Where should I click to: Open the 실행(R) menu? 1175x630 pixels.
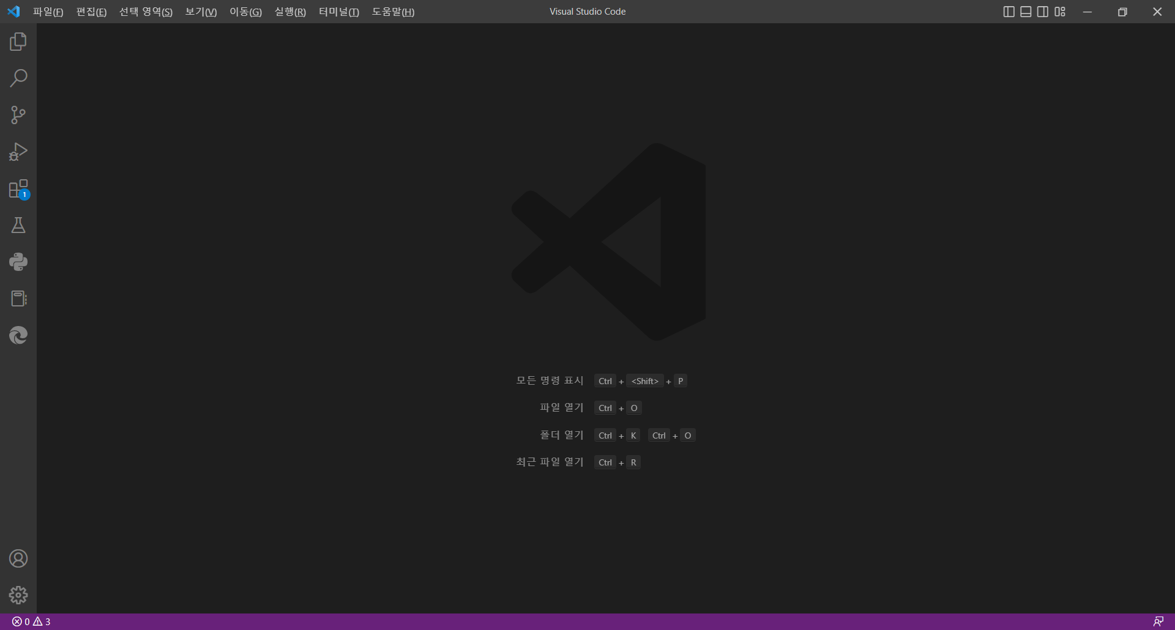point(290,12)
